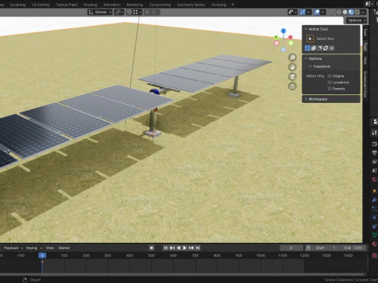The width and height of the screenshot is (378, 283).
Task: Choose Invert Selection mode icon
Action: tap(325, 48)
